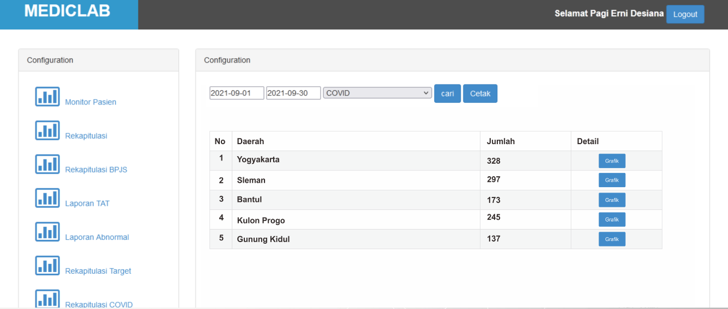The width and height of the screenshot is (728, 309).
Task: Show Grafik for Yogyakarta row
Action: (x=612, y=161)
